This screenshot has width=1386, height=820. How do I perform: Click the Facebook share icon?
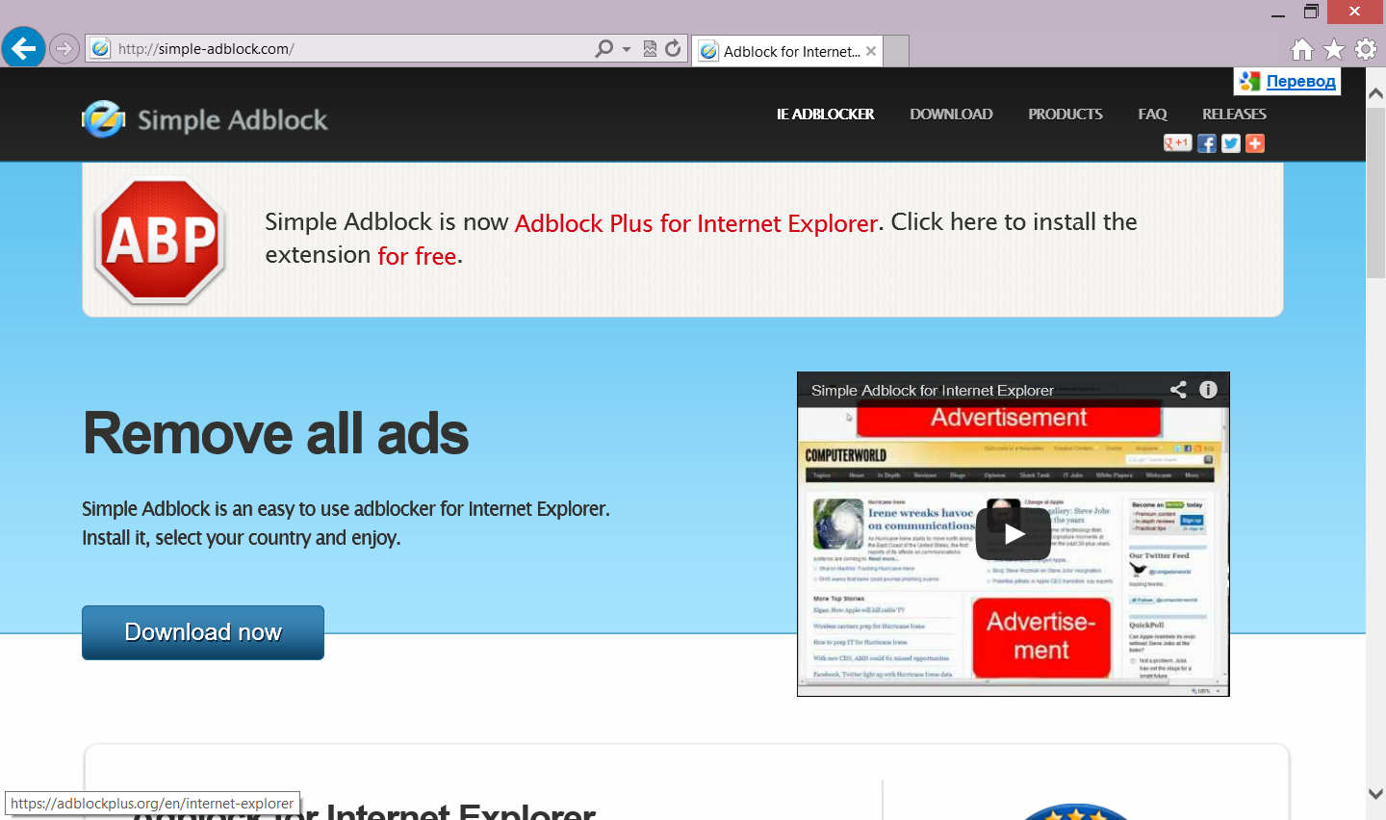pyautogui.click(x=1206, y=142)
